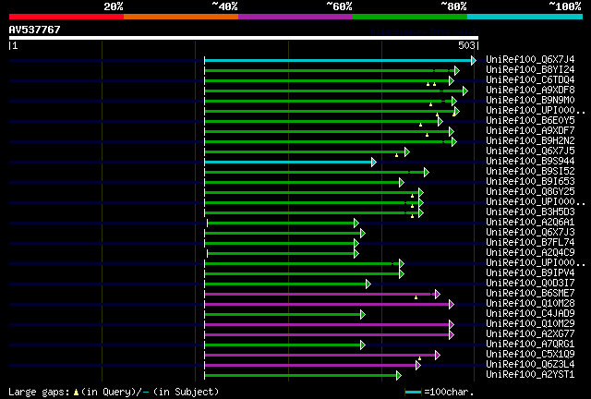Select the UniRef100_B7FL74 label
Viewport: 591px width, 399px height.
coord(530,243)
